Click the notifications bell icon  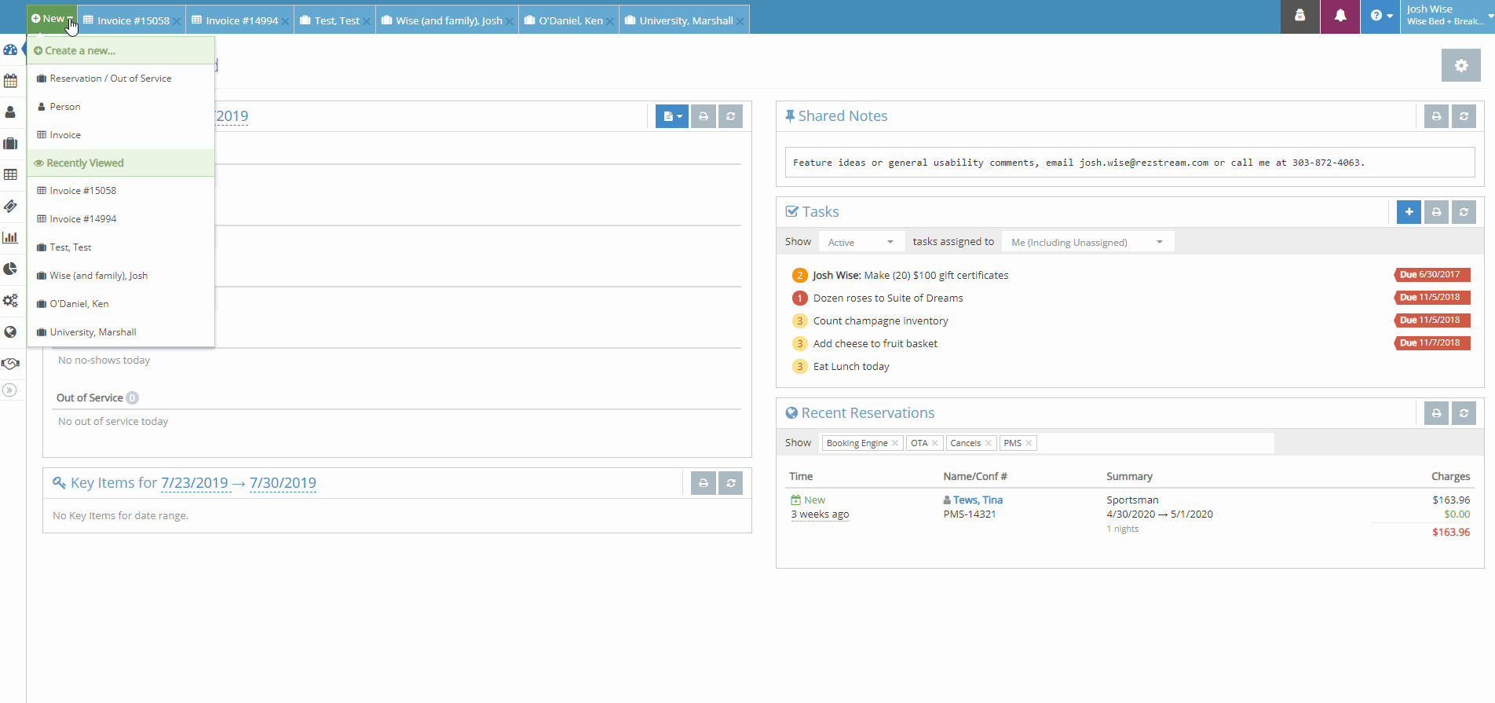pos(1340,16)
